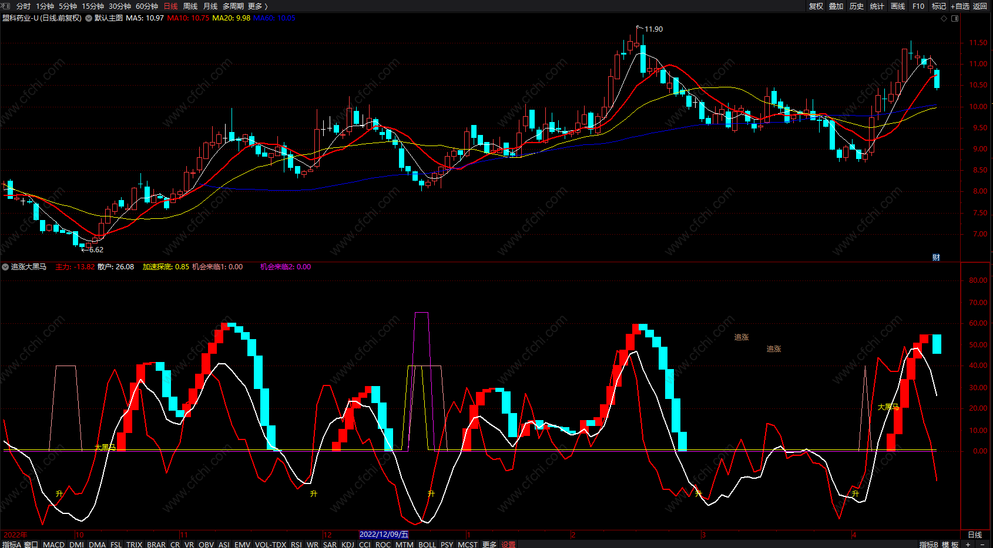Select the 60分钟 timeframe tab
993x548 pixels.
click(147, 6)
